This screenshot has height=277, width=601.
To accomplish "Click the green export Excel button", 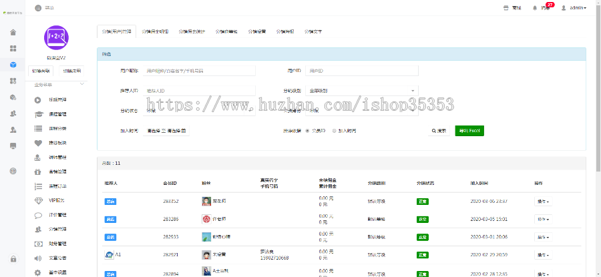I will coord(469,131).
